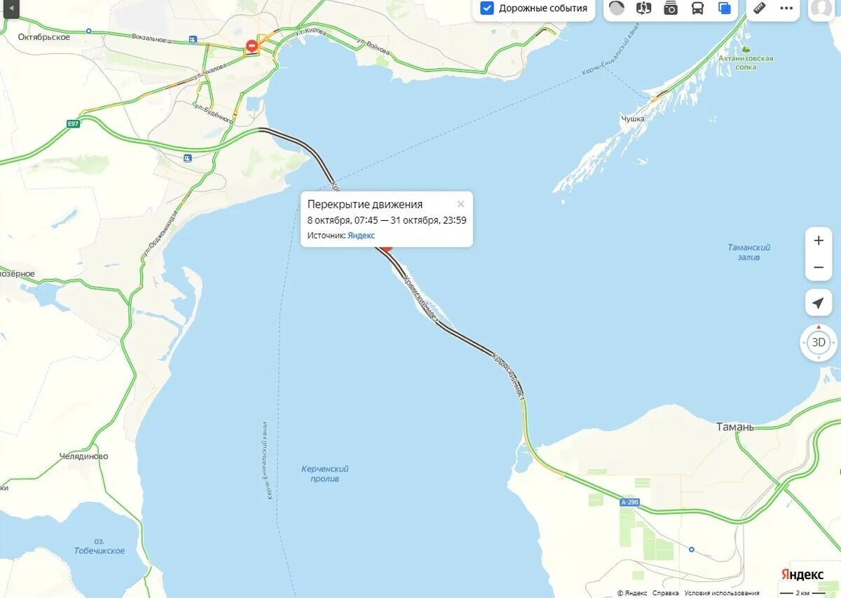Toggle the traffic layer icon
The image size is (841, 598).
(x=617, y=8)
